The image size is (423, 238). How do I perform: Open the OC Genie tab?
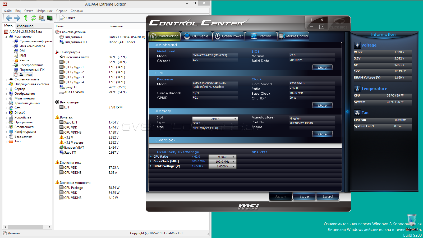coord(197,36)
